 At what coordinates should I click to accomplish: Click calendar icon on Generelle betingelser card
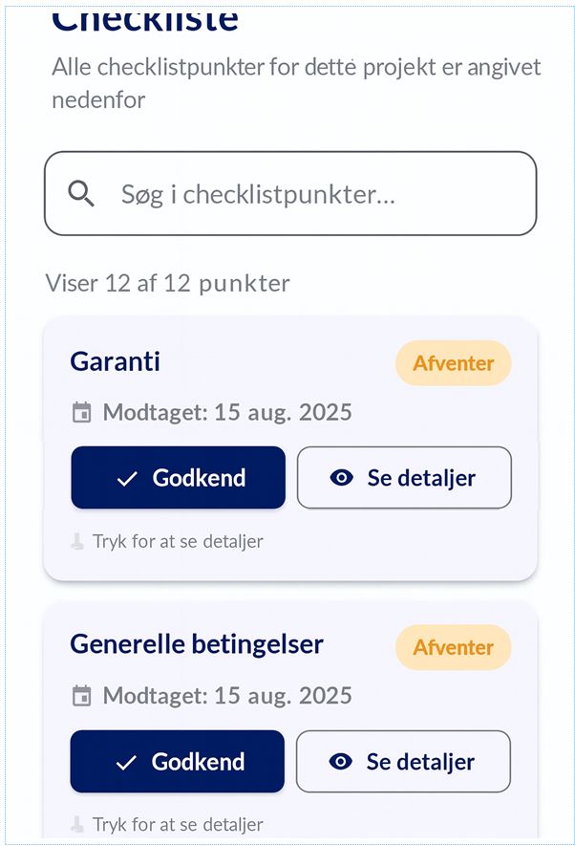[x=82, y=696]
